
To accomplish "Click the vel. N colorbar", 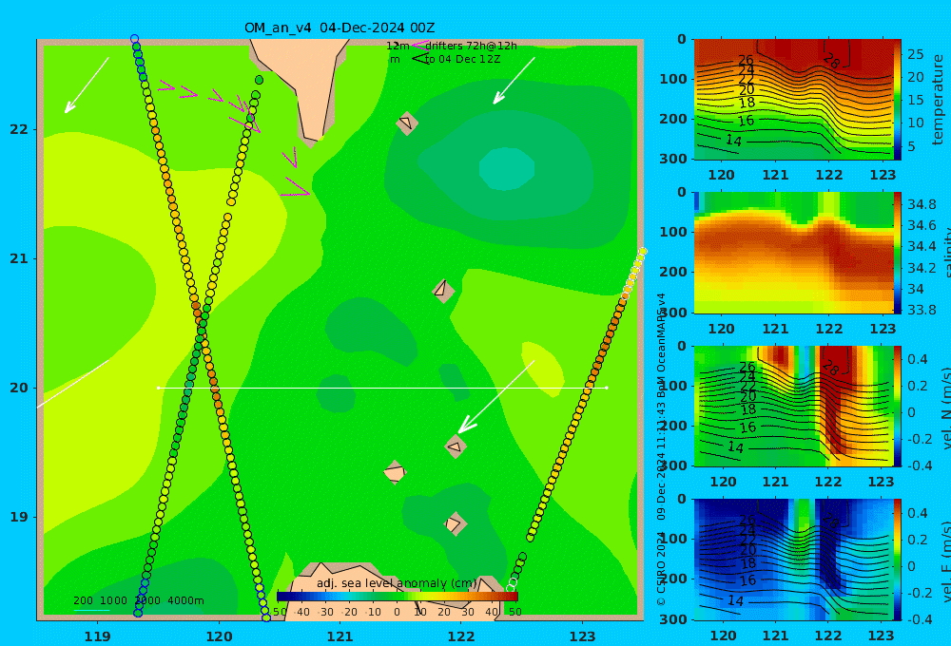I will click(x=898, y=406).
